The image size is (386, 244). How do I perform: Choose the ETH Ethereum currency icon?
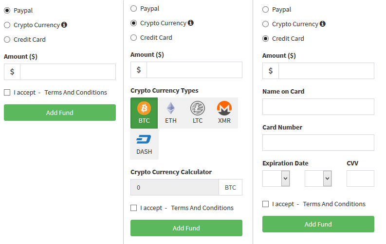coord(171,113)
